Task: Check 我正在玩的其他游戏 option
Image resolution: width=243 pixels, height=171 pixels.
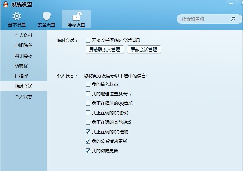Action: [x=88, y=122]
